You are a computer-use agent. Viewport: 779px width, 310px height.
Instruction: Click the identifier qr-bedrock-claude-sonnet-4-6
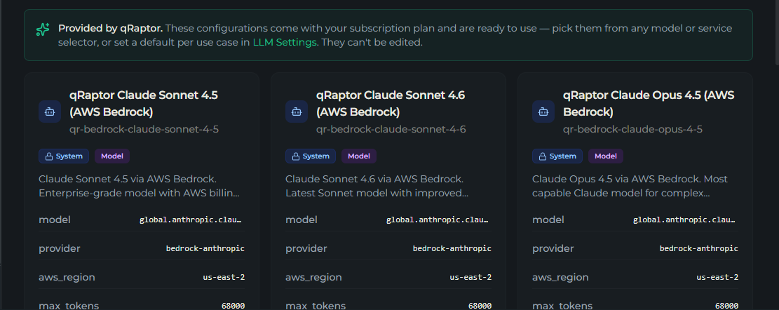391,130
